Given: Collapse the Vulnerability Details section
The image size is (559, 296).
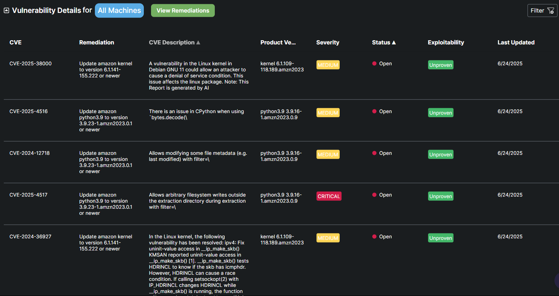Looking at the screenshot, I should tap(6, 11).
